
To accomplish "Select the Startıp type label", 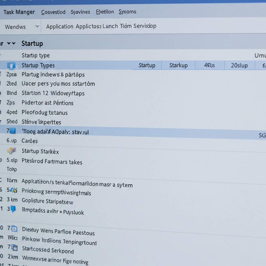I will (36, 56).
